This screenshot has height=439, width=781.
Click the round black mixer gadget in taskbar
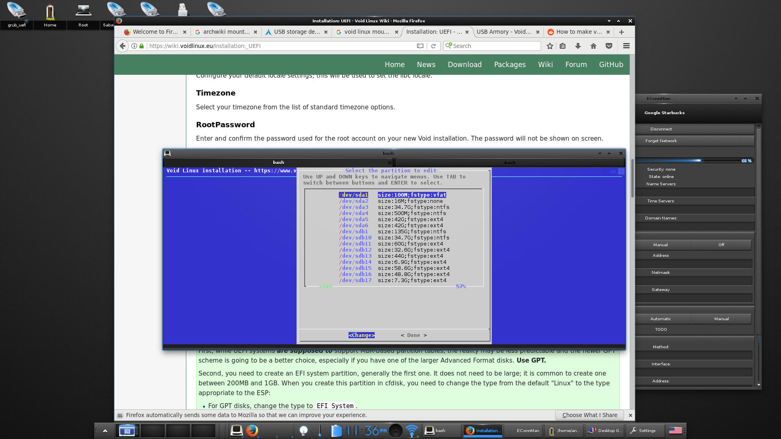[395, 430]
